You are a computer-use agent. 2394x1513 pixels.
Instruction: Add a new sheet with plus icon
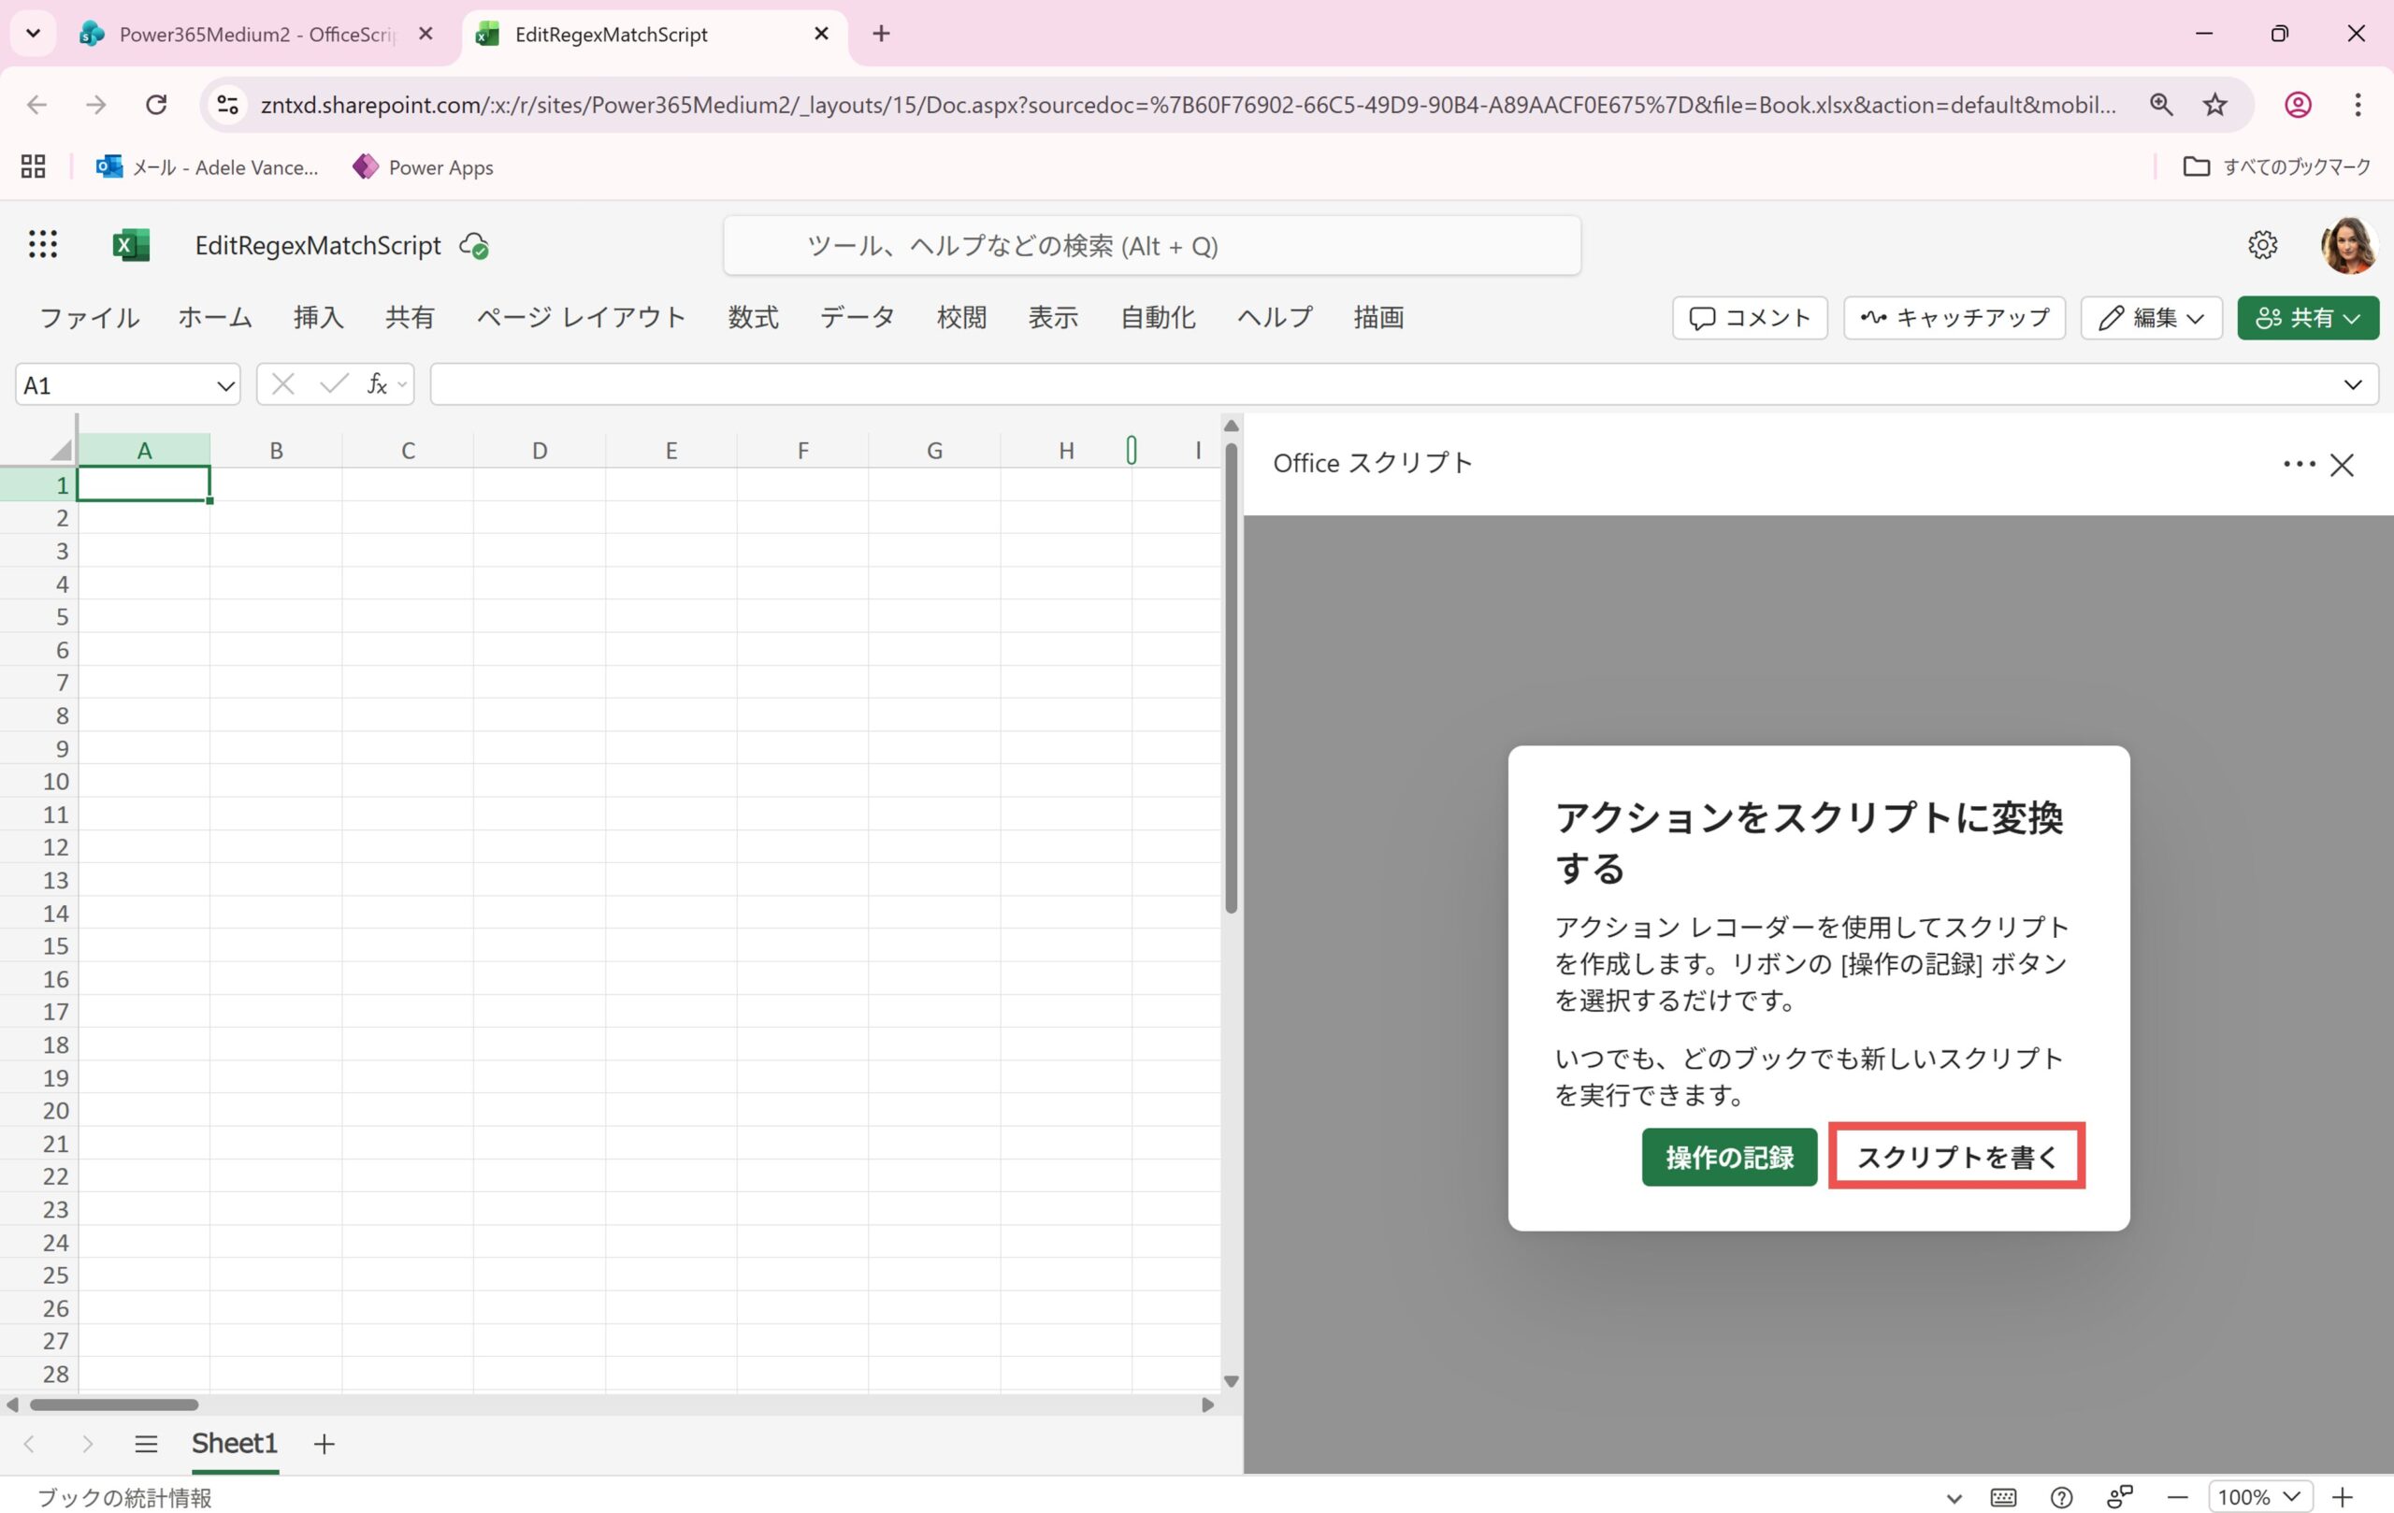(x=324, y=1444)
